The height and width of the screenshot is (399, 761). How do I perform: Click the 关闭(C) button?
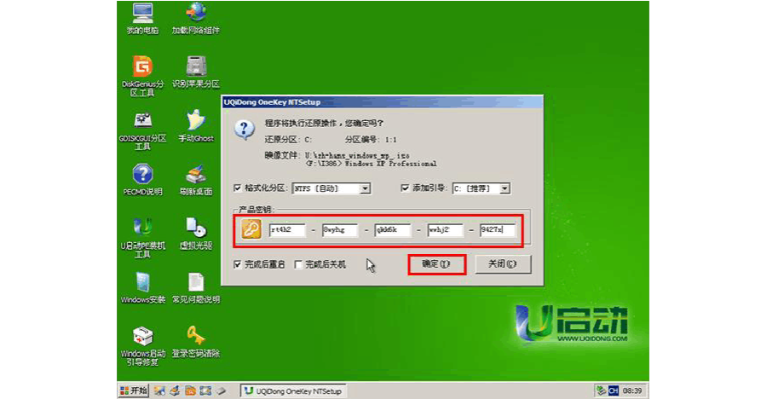click(503, 264)
